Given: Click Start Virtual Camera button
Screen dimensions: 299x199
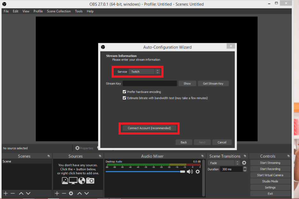Looking at the screenshot, I should pyautogui.click(x=270, y=175).
